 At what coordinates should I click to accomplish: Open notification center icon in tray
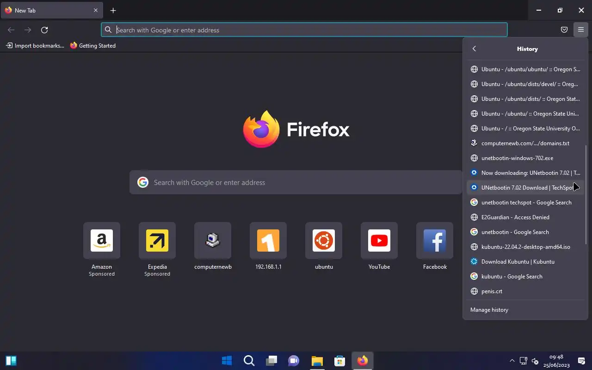581,361
